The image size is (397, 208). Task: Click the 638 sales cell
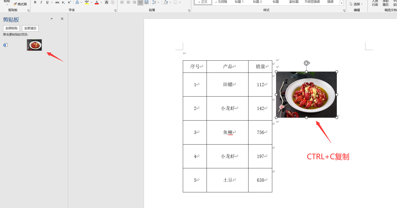260,180
